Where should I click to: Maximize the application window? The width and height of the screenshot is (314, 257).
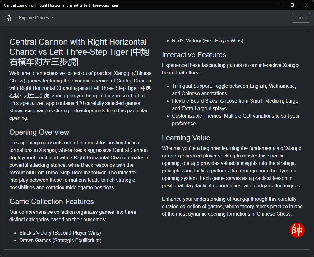point(292,5)
